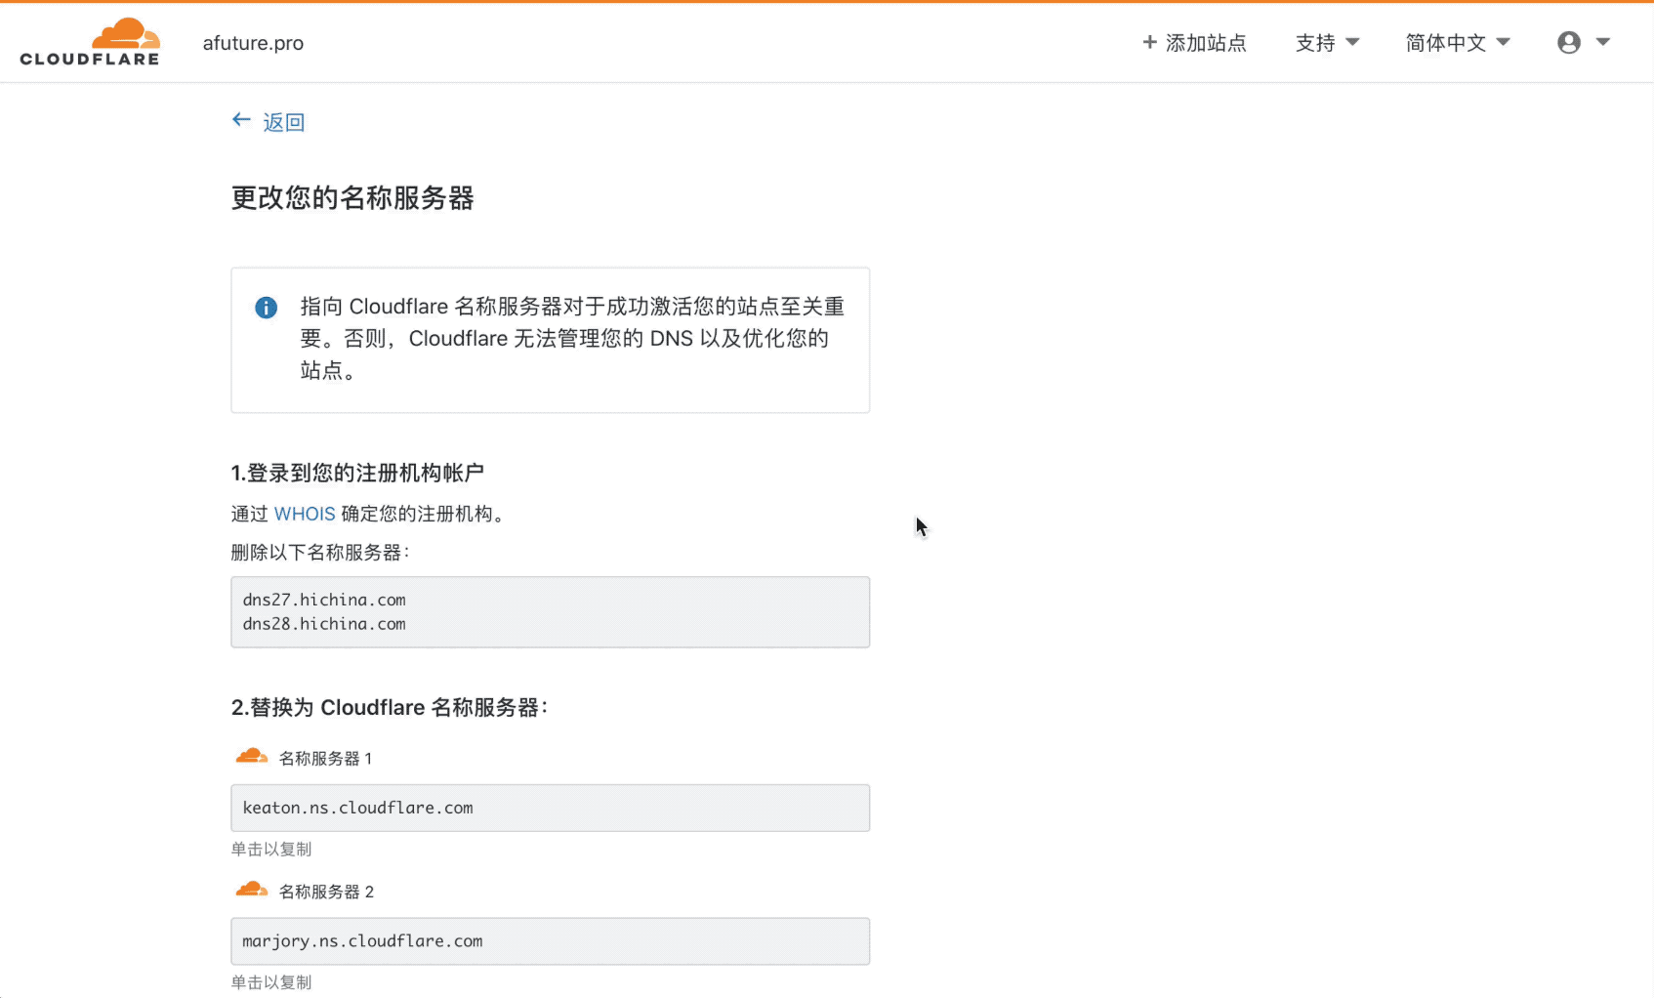Click the 返回 back link
This screenshot has height=998, width=1654.
point(284,122)
